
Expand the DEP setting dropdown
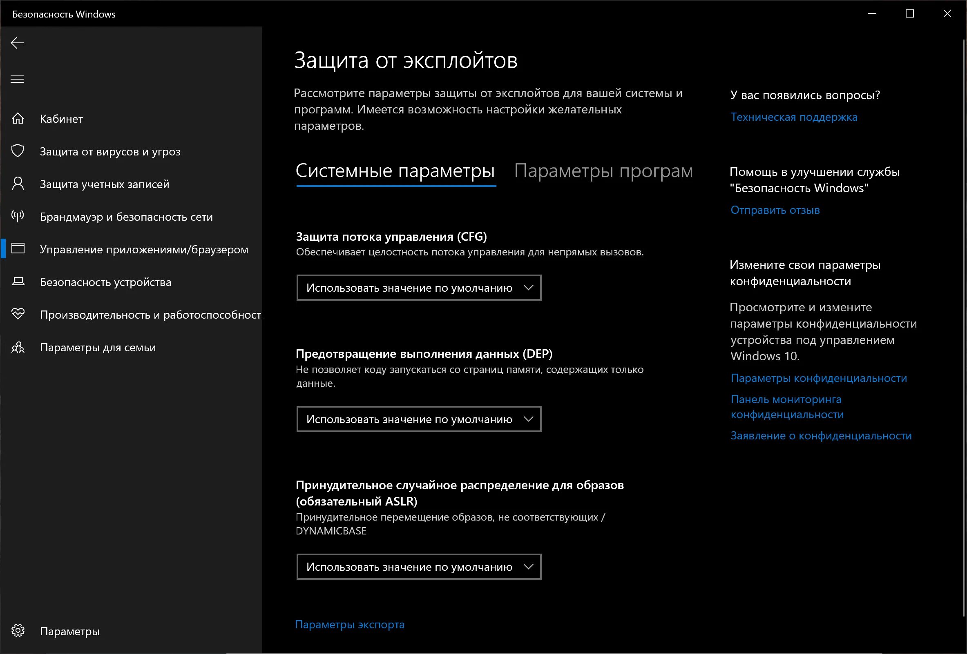(x=419, y=419)
